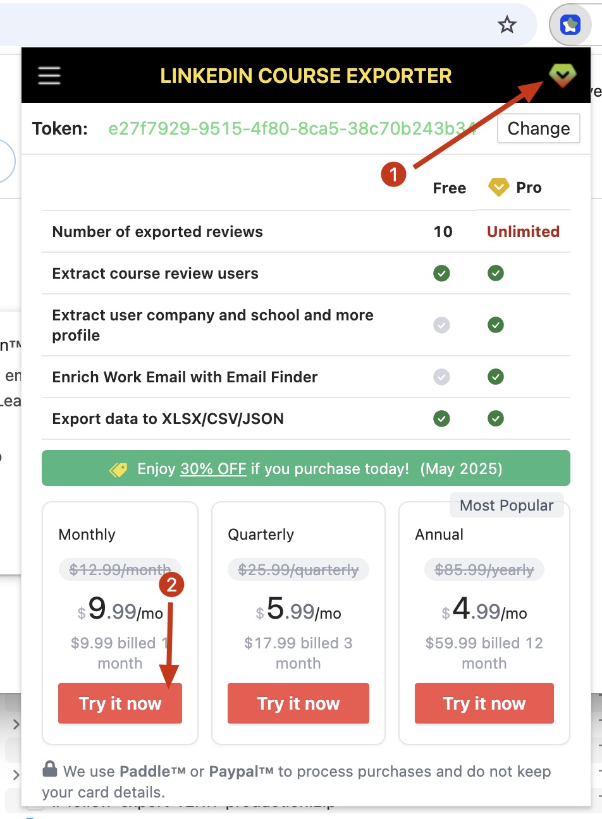This screenshot has height=819, width=602.
Task: Select the Monthly pricing tab
Action: pos(87,534)
